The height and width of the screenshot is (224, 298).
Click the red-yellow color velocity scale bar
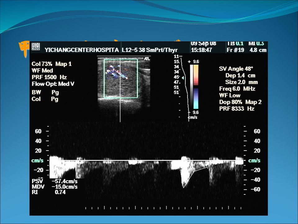pyautogui.click(x=196, y=75)
